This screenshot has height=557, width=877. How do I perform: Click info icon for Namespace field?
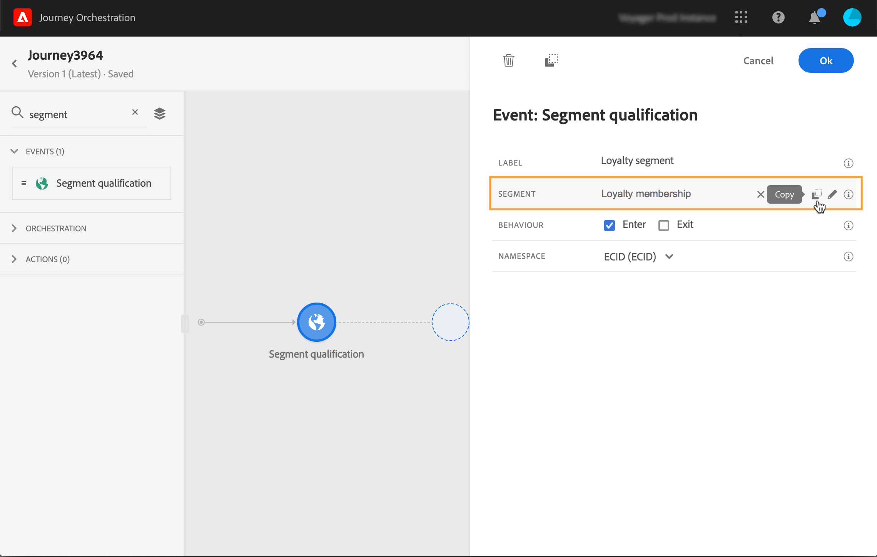pos(848,256)
